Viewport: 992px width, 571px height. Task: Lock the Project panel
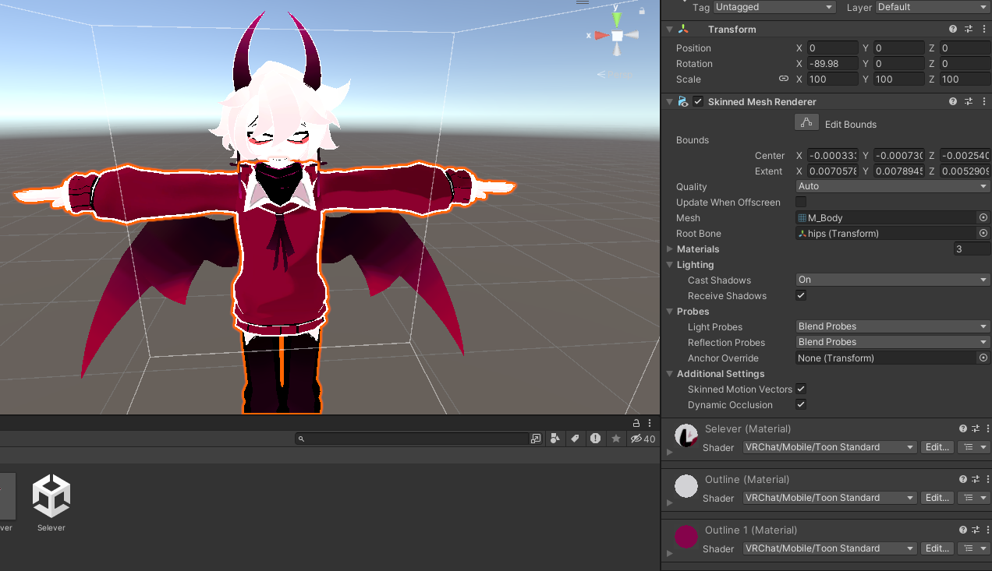636,423
